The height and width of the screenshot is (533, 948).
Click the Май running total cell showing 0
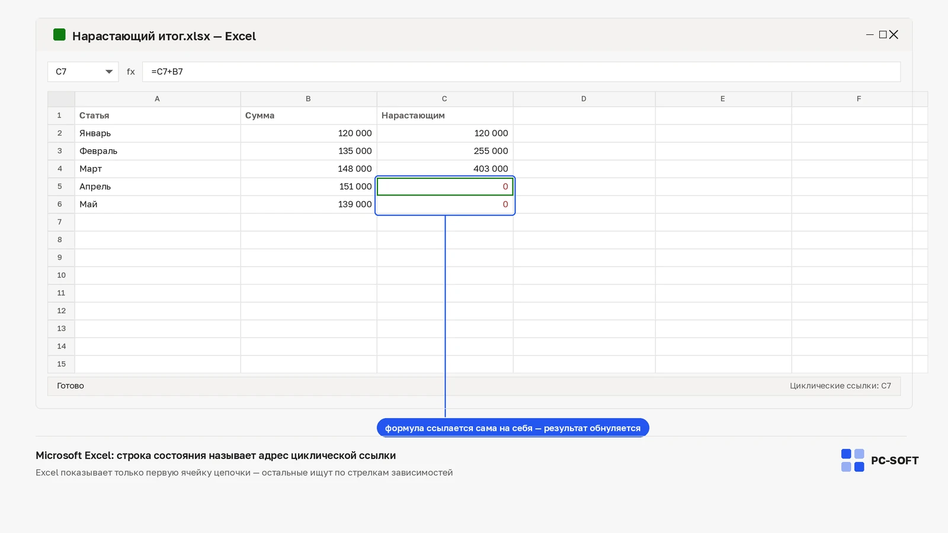(x=445, y=204)
